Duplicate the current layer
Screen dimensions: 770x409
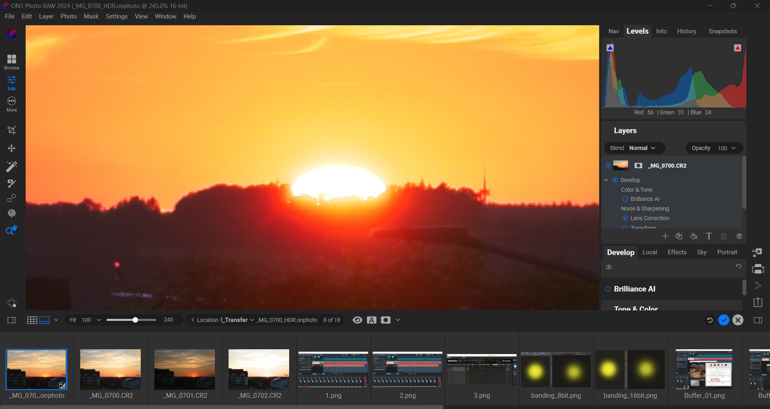point(679,236)
